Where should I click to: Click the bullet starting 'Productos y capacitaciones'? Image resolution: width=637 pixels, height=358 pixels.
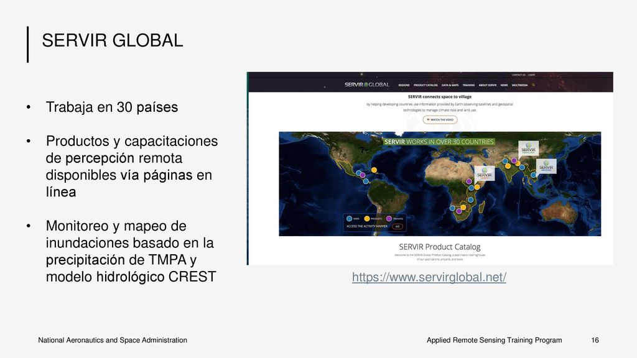tap(132, 167)
